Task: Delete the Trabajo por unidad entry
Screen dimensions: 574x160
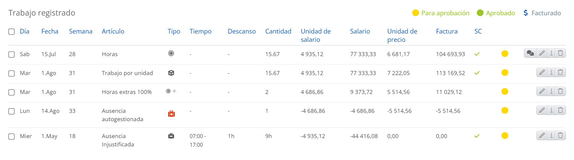Action: tap(561, 72)
